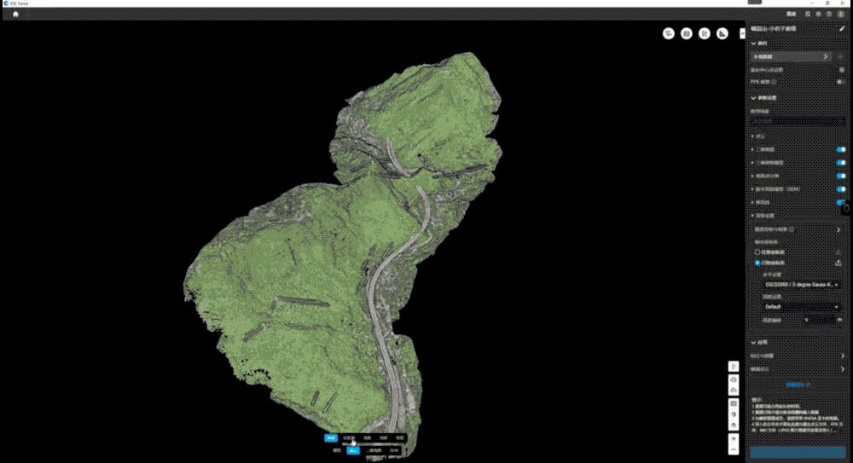Open the grid-shaped round tool above the map
The height and width of the screenshot is (463, 853).
pyautogui.click(x=686, y=34)
